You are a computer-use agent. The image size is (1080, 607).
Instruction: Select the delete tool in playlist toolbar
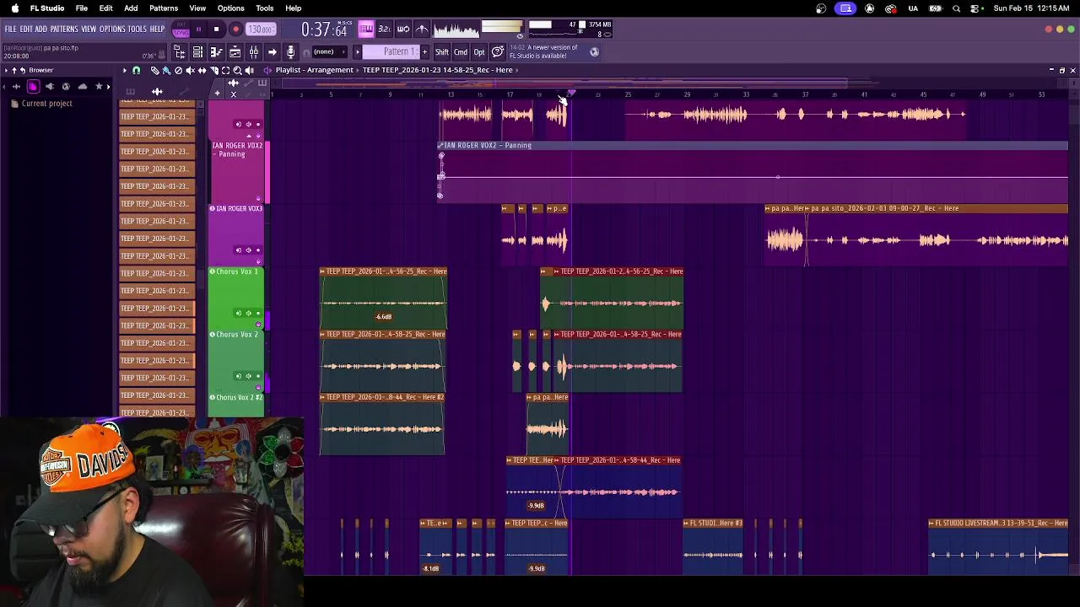(178, 70)
